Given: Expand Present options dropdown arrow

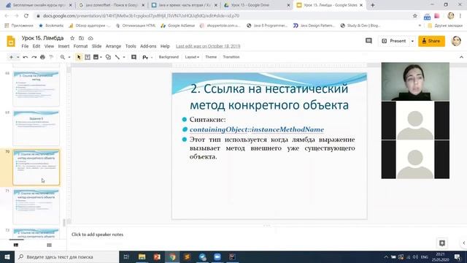Looking at the screenshot, I should [x=412, y=41].
